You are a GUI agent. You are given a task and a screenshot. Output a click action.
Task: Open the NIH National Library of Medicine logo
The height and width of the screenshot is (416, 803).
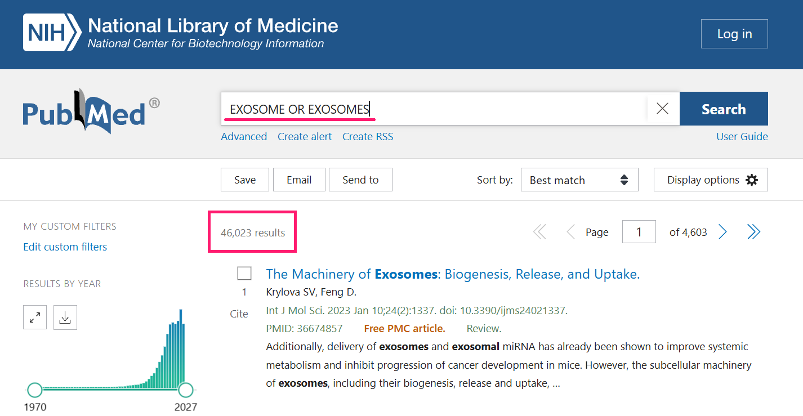(x=181, y=33)
